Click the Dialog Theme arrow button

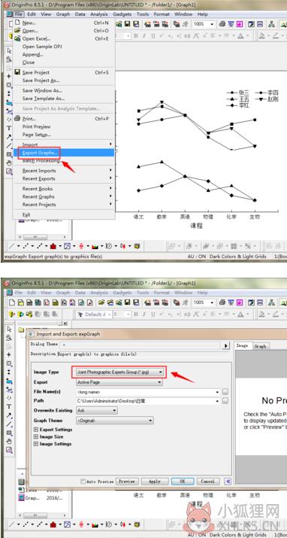coord(225,346)
